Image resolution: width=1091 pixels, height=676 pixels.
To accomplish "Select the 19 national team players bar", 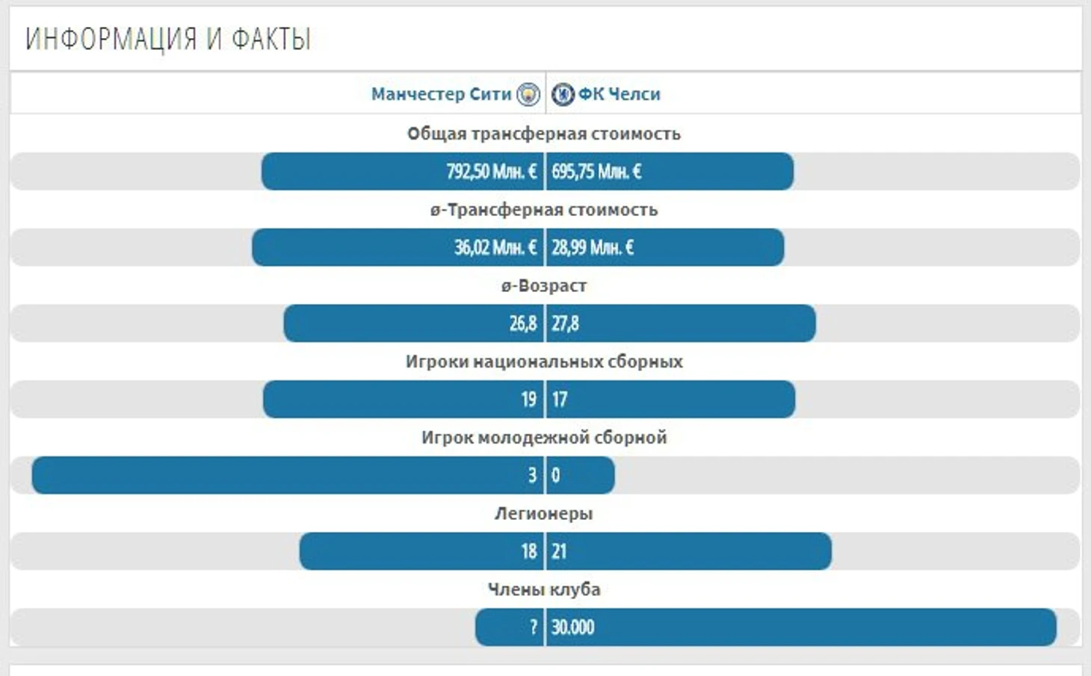I will coord(404,400).
